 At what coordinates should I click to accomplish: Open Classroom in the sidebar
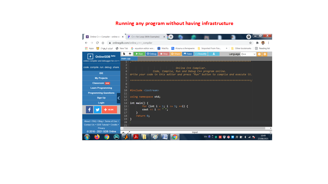101,83
